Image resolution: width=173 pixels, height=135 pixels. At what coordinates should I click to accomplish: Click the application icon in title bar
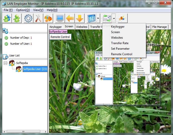[x=4, y=4]
